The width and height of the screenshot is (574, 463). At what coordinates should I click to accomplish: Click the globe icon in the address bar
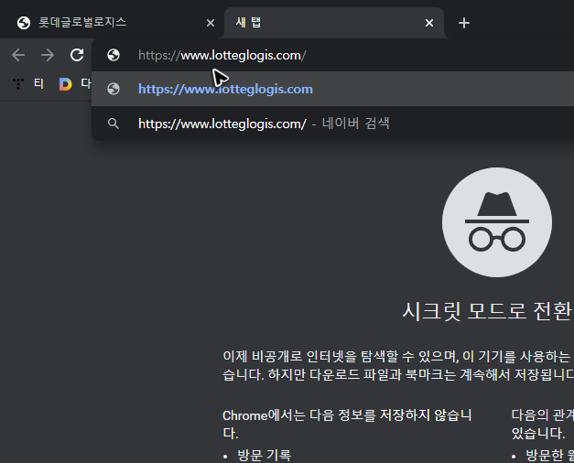click(114, 55)
